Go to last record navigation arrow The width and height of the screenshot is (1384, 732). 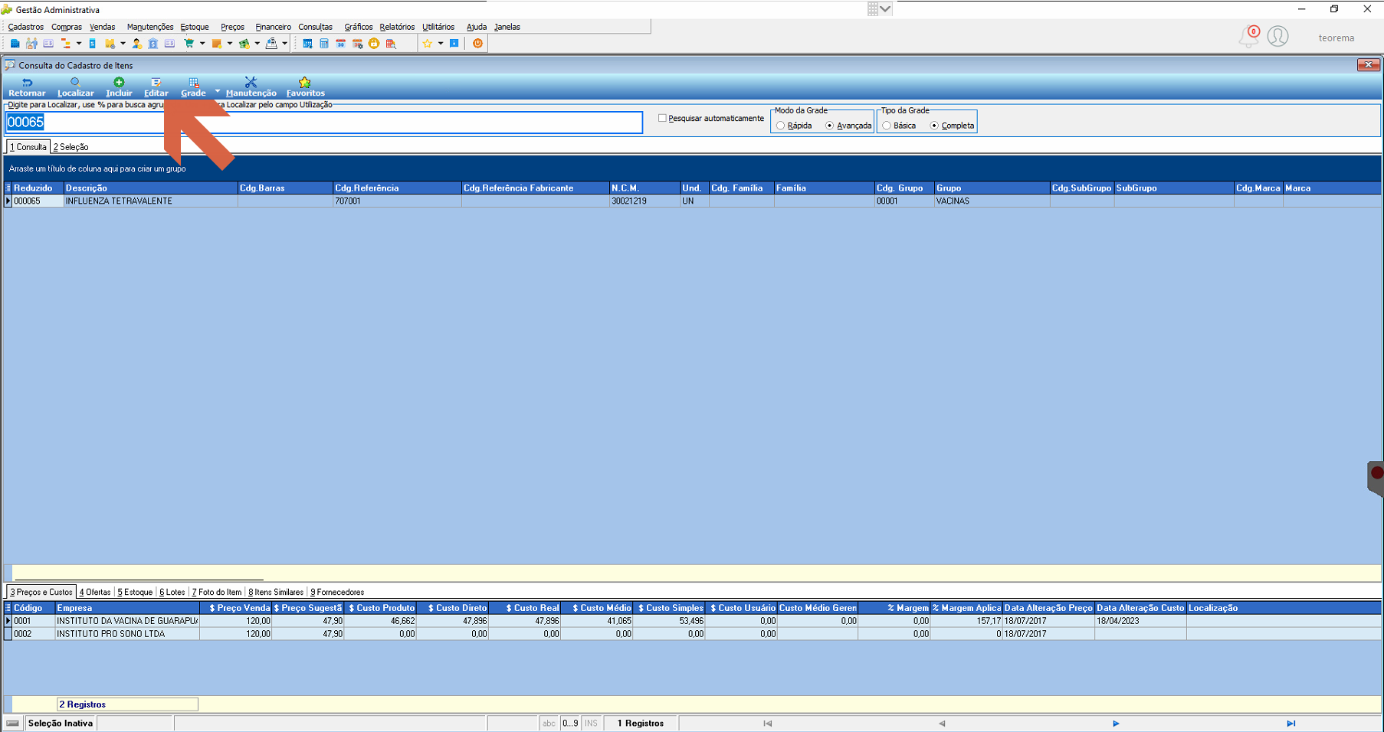point(1291,724)
